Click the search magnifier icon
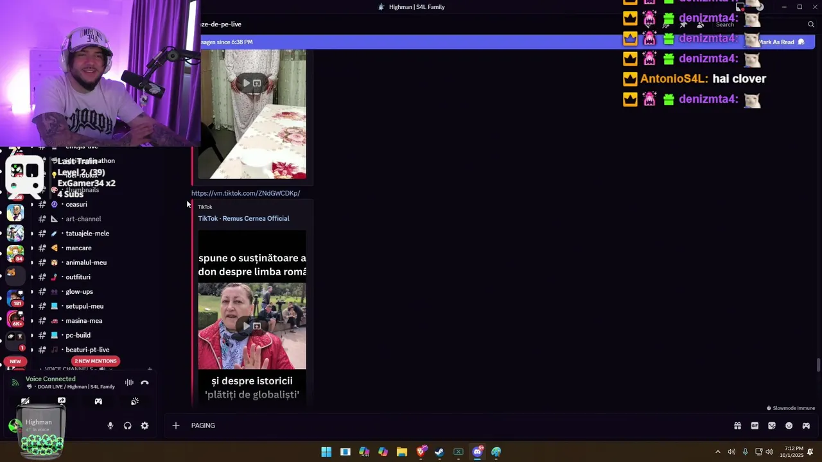 [x=811, y=24]
